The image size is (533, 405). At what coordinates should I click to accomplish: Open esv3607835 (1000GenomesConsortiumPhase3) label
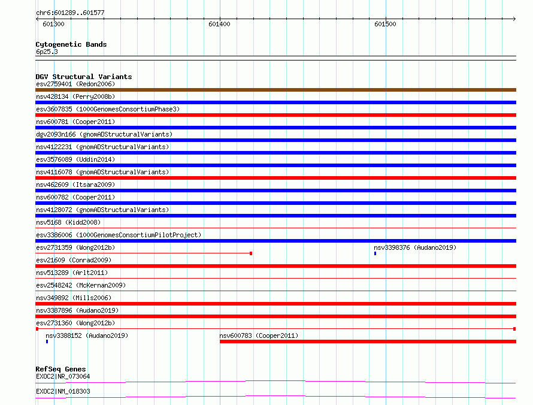coord(108,109)
